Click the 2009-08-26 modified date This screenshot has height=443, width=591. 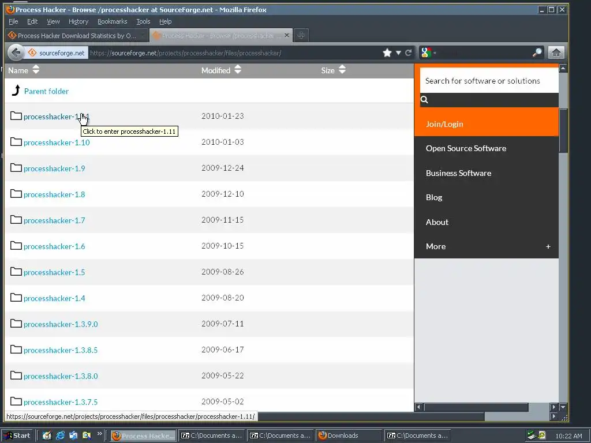pyautogui.click(x=222, y=272)
